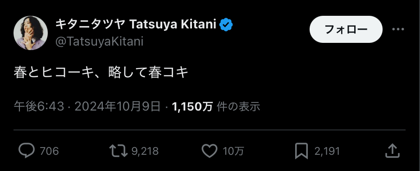
Task: Repost using the retweet arrows icon
Action: [118, 151]
